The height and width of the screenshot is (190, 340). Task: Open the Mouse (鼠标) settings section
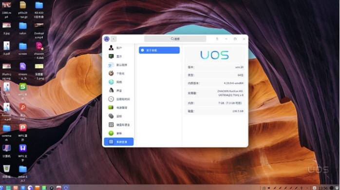pyautogui.click(x=119, y=116)
